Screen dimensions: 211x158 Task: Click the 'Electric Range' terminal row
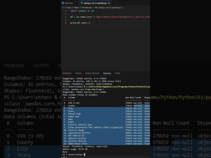point(106,130)
